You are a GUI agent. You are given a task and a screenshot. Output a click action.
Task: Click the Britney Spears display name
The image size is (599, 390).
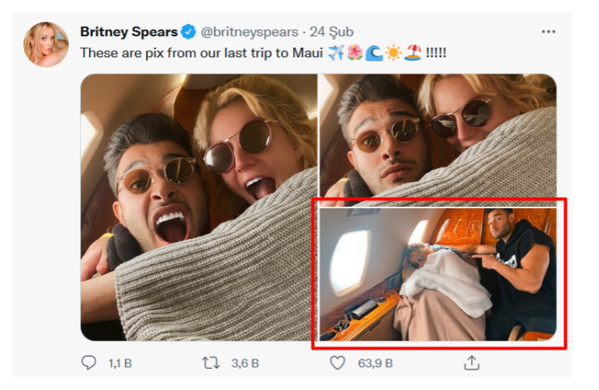point(128,31)
